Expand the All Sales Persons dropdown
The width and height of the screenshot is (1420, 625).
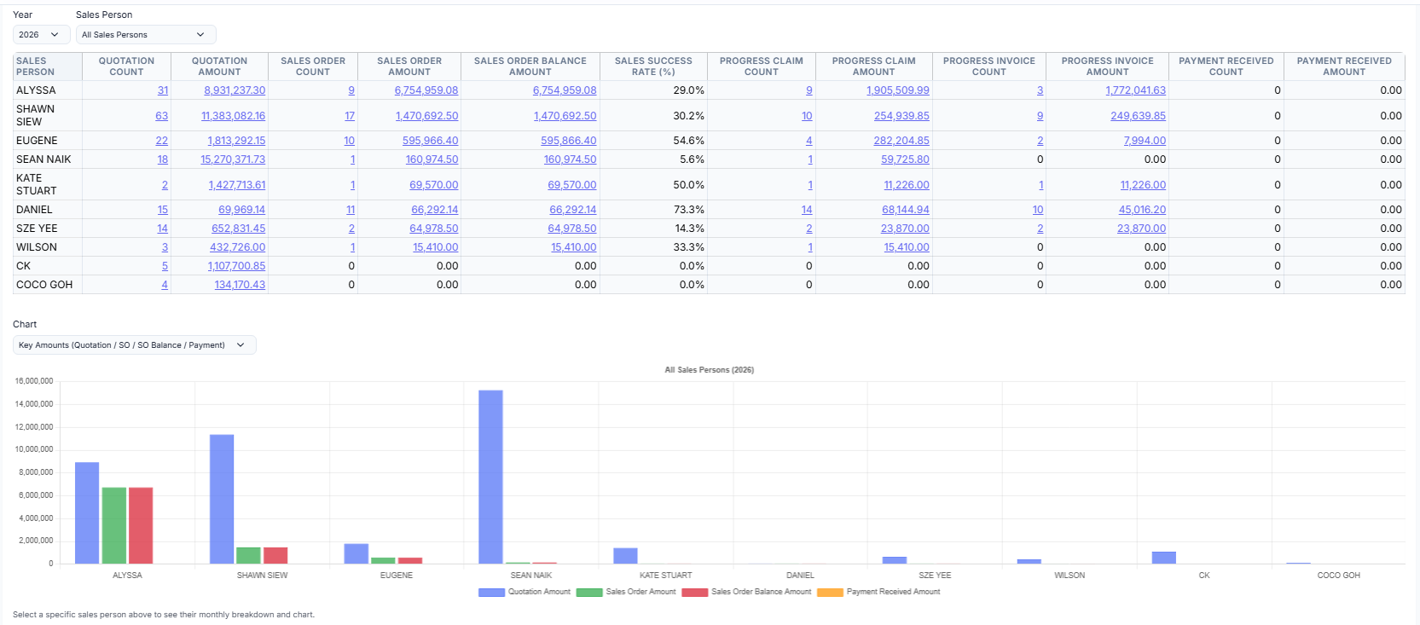(146, 35)
